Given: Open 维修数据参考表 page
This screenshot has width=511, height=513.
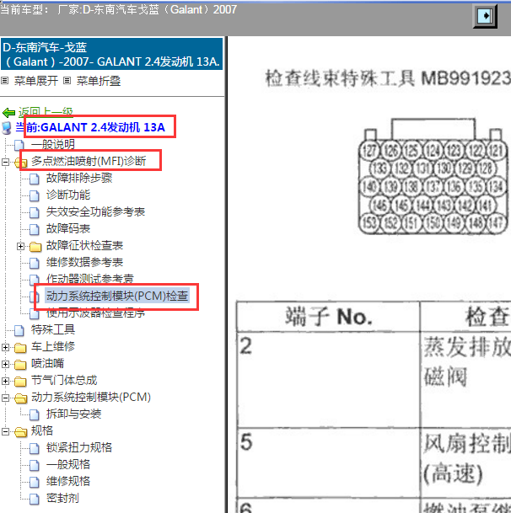Looking at the screenshot, I should coord(84,262).
